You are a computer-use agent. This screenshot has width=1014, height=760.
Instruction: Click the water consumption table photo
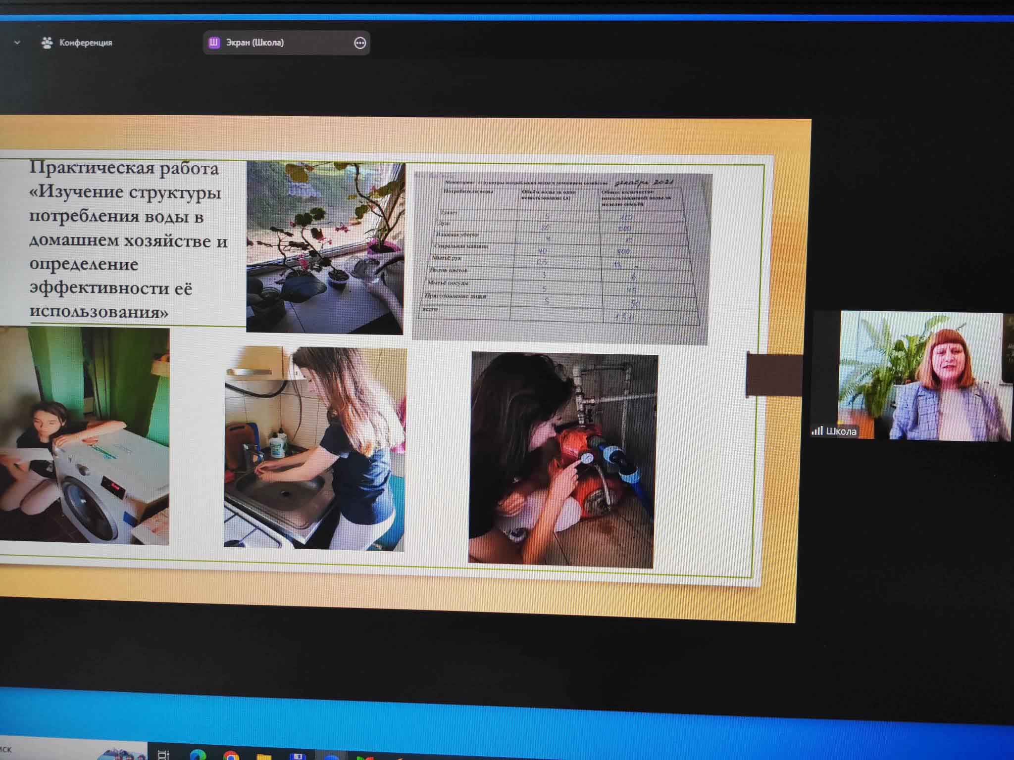click(x=562, y=257)
